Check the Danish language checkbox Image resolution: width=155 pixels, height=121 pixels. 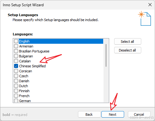click(x=16, y=81)
